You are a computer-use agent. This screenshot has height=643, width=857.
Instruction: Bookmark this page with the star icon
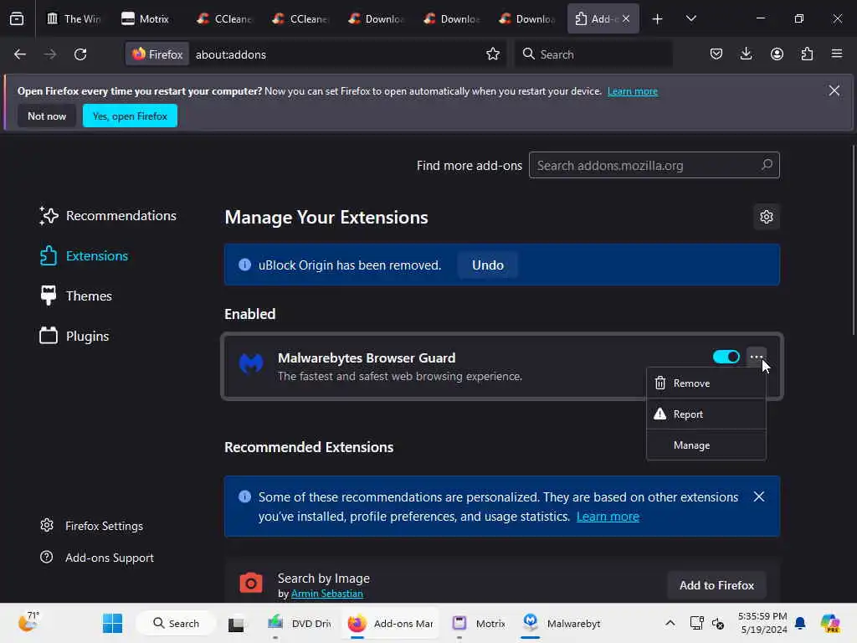tap(493, 54)
